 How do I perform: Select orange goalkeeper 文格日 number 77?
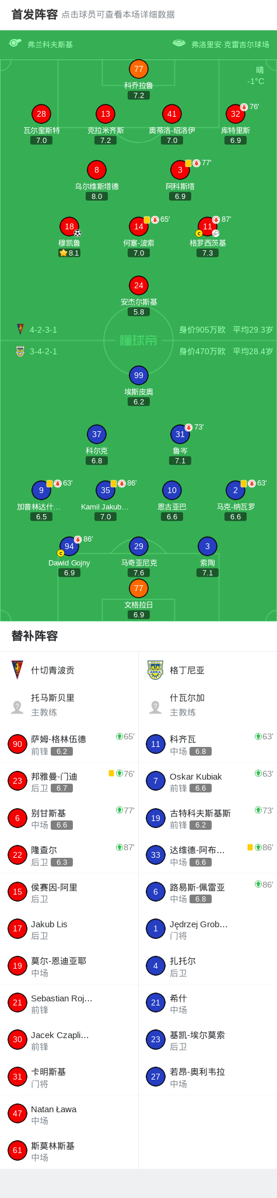pyautogui.click(x=138, y=588)
